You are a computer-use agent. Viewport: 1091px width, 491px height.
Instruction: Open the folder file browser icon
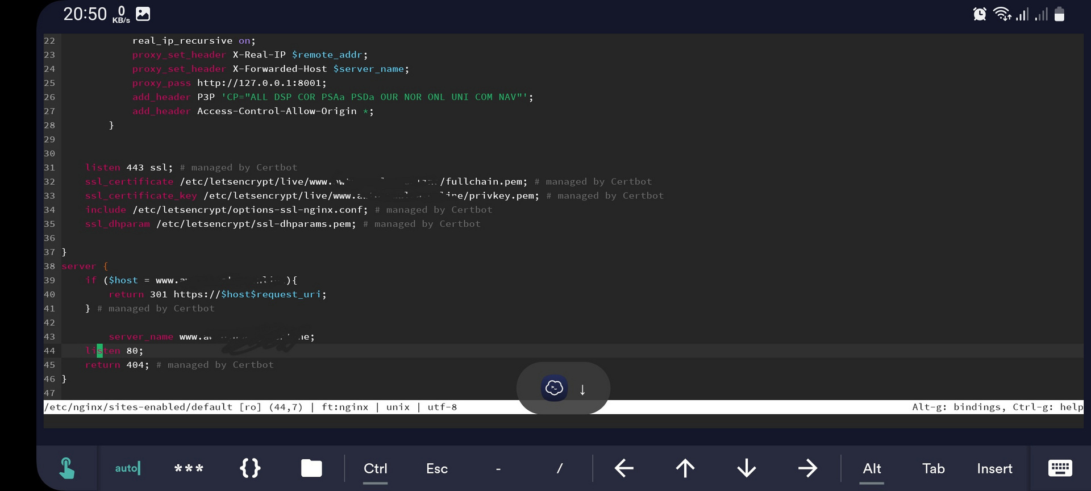pos(311,468)
